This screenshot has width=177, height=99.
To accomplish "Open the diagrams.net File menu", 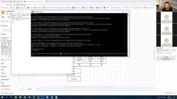I will click(7, 14).
